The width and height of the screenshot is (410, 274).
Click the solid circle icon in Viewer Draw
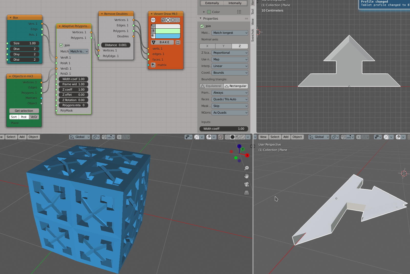point(173,20)
